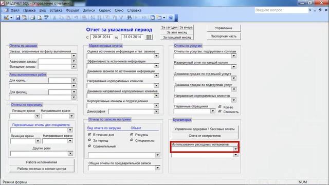Click the 'Работа исполнителей' button
This screenshot has width=329, height=185.
coord(42,162)
